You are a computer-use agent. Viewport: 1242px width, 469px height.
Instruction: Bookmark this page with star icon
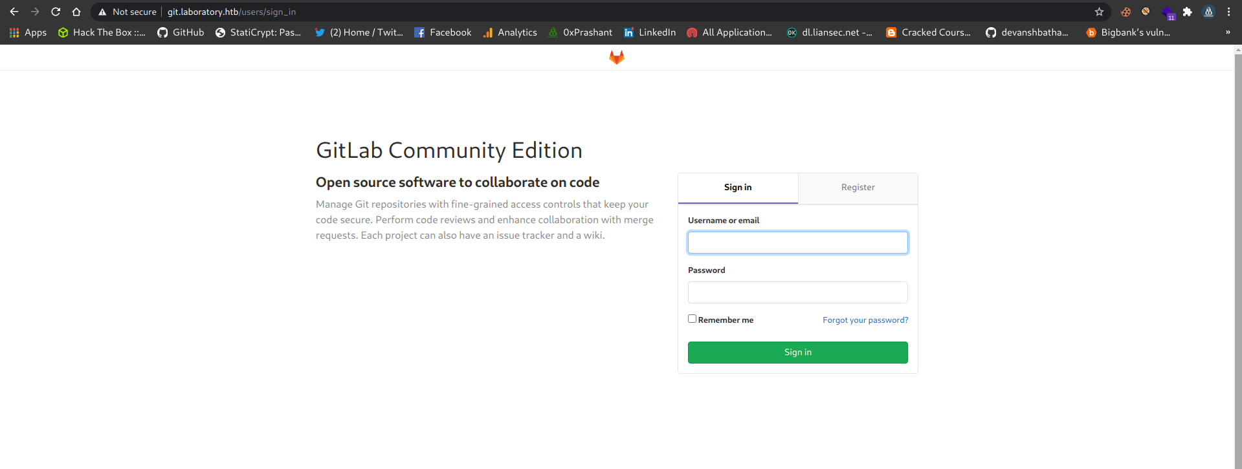click(x=1099, y=12)
